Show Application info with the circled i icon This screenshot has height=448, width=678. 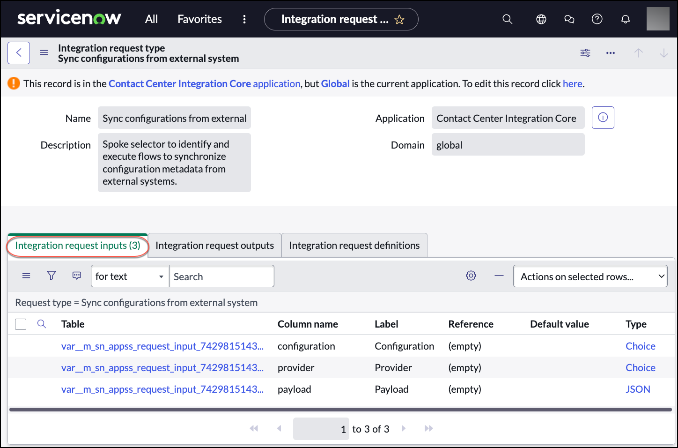point(603,118)
